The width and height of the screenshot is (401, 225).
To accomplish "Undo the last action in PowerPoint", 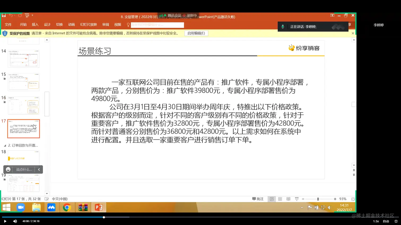I will [11, 15].
